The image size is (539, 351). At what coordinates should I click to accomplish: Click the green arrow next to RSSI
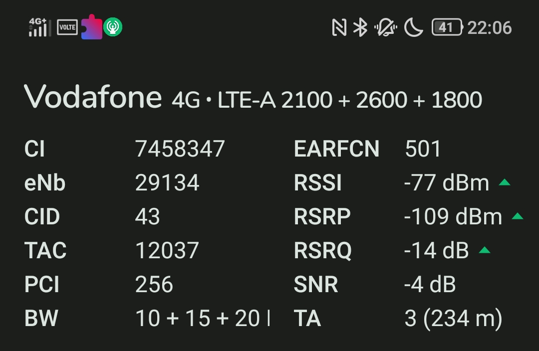tap(504, 182)
